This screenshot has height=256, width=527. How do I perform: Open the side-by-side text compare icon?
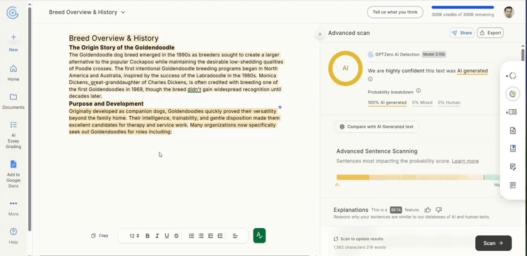pyautogui.click(x=512, y=112)
